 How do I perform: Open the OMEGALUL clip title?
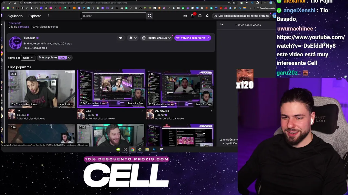point(162,111)
